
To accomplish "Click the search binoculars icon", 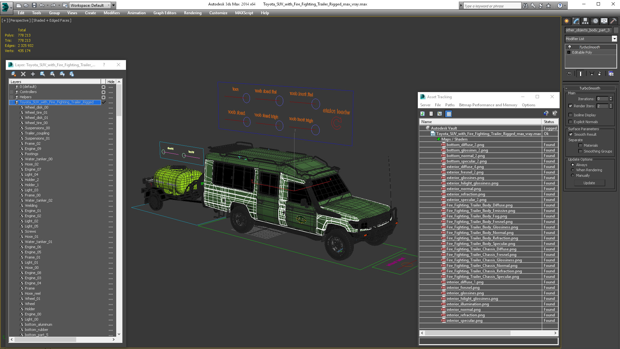I will (525, 5).
